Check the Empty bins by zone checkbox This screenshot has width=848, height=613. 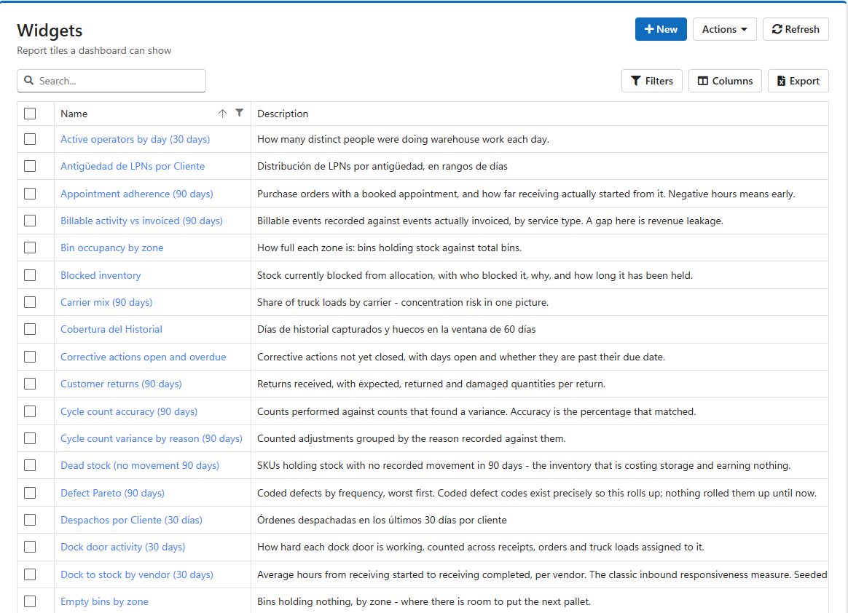click(x=30, y=601)
